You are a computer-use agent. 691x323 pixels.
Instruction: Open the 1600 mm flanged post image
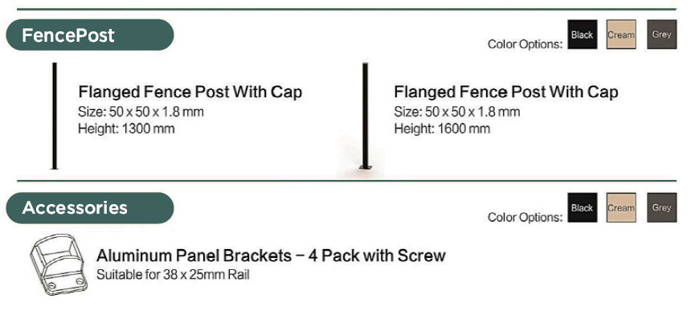(x=365, y=117)
